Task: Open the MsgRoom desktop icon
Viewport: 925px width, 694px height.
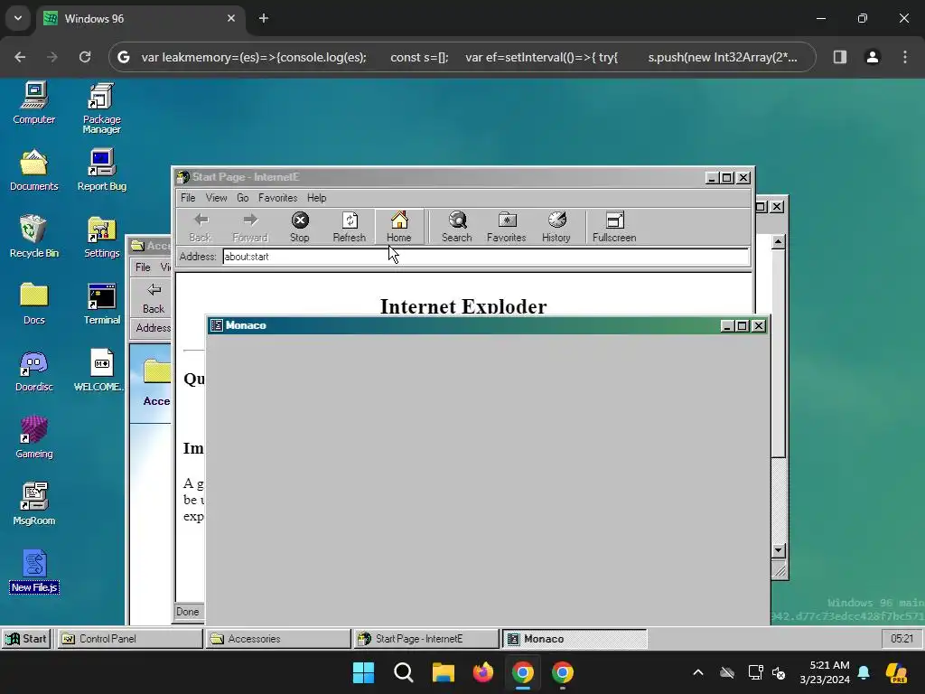Action: point(33,504)
